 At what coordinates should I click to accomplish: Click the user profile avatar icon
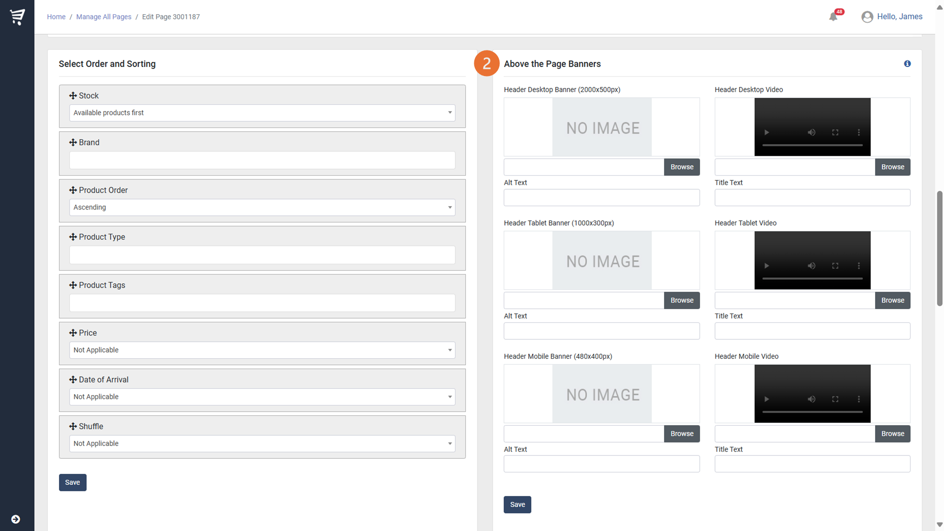[x=867, y=17]
